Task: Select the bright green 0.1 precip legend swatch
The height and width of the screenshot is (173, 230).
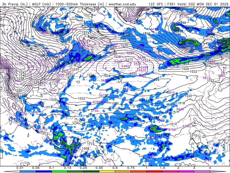Action: coord(60,172)
